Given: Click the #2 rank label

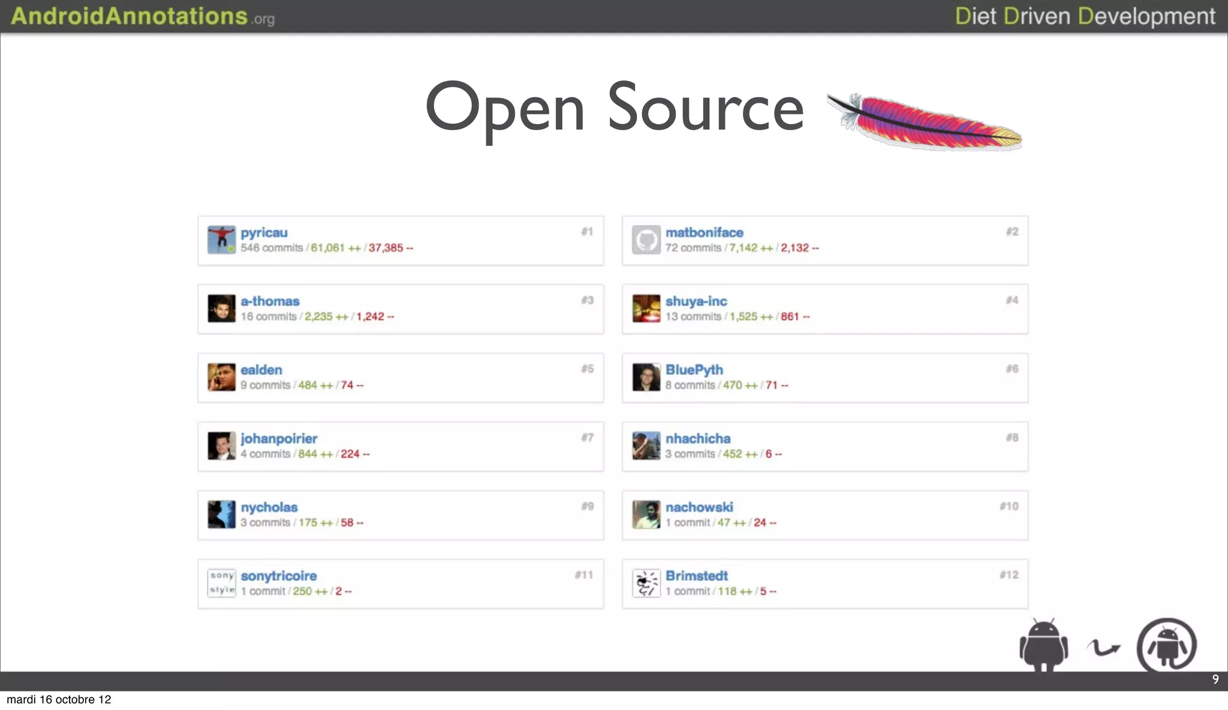Looking at the screenshot, I should pos(1012,231).
